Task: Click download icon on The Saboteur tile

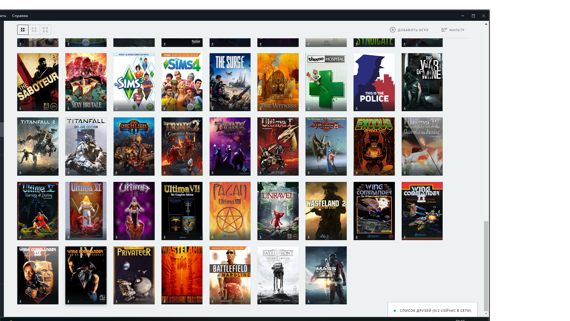Action: point(20,108)
